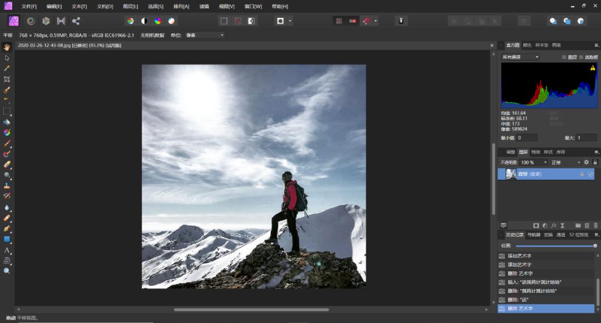Screen dimensions: 601x323
Task: Choose the Text tool (A) in the toolbar
Action: click(7, 250)
